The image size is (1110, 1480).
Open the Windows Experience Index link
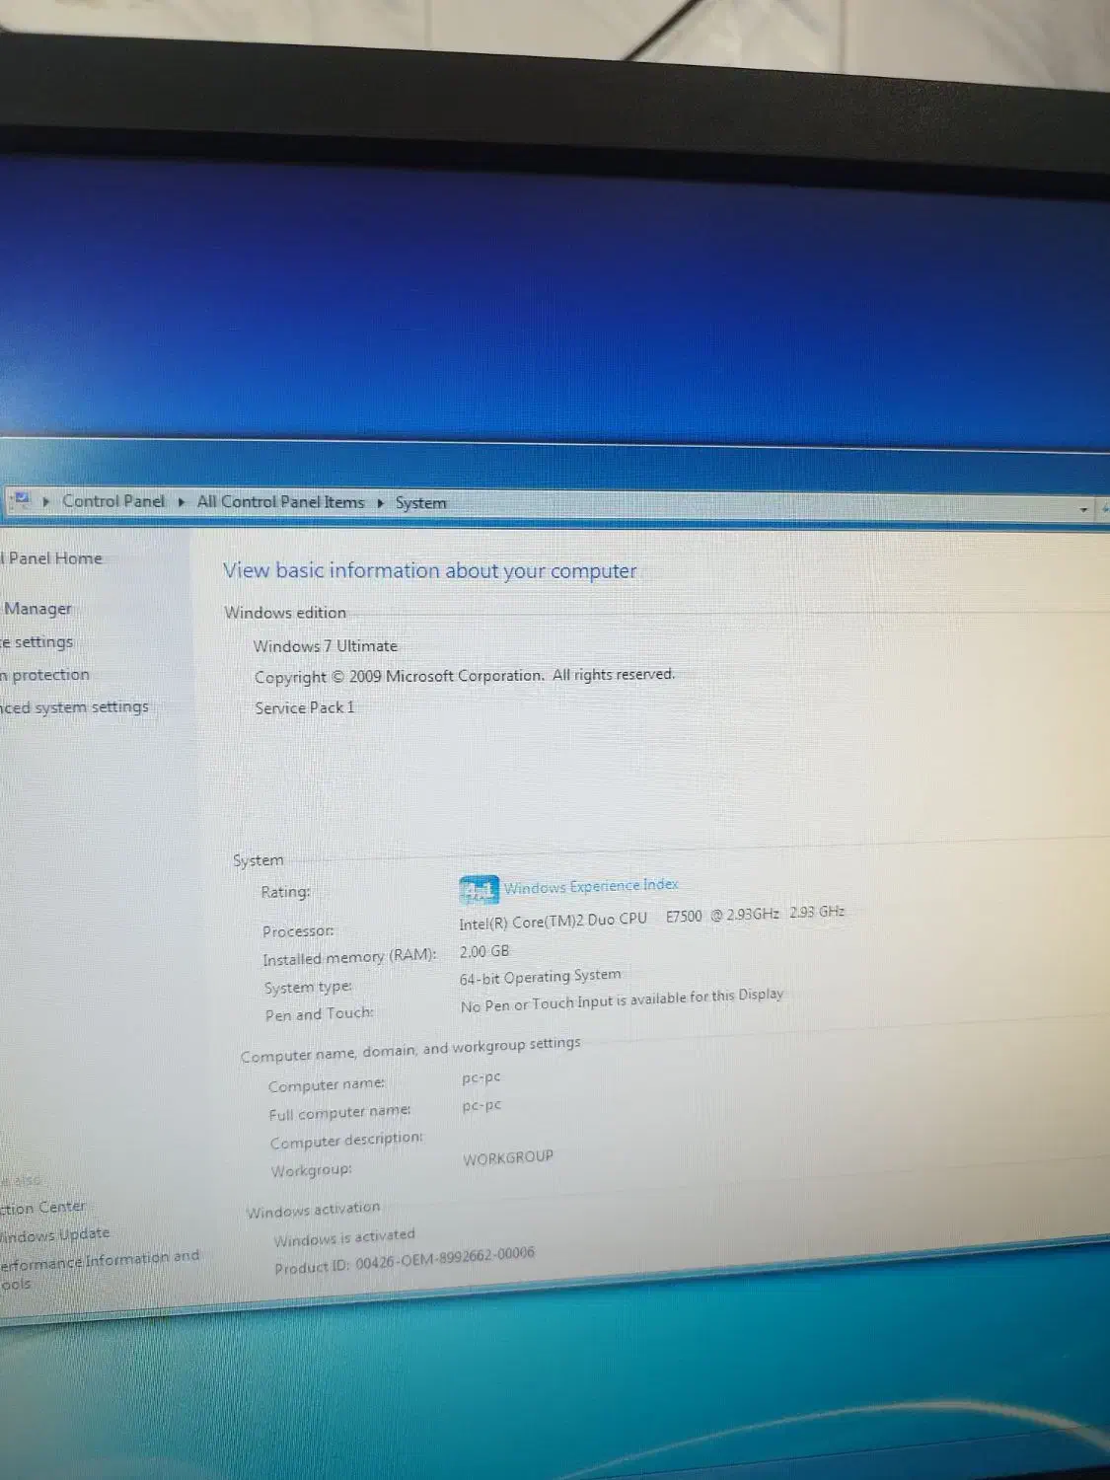click(x=591, y=886)
